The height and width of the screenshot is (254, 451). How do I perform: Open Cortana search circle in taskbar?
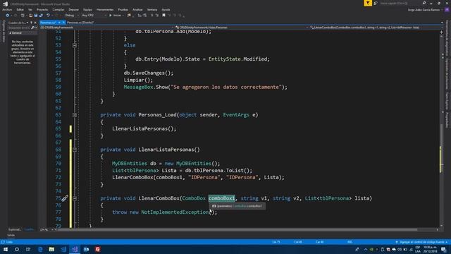17,249
